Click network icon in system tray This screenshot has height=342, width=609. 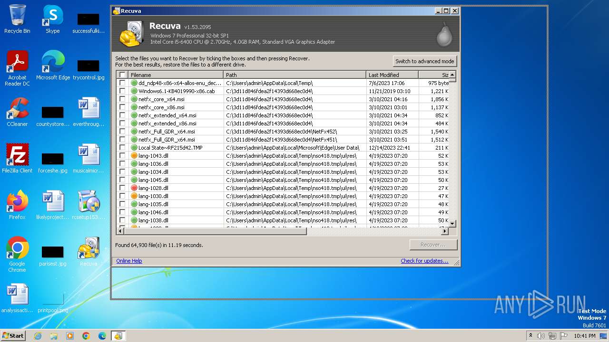click(552, 336)
